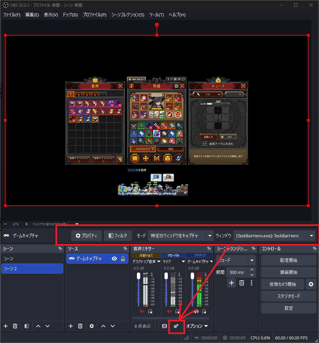
Task: Move the selected source down
Action: [113, 326]
